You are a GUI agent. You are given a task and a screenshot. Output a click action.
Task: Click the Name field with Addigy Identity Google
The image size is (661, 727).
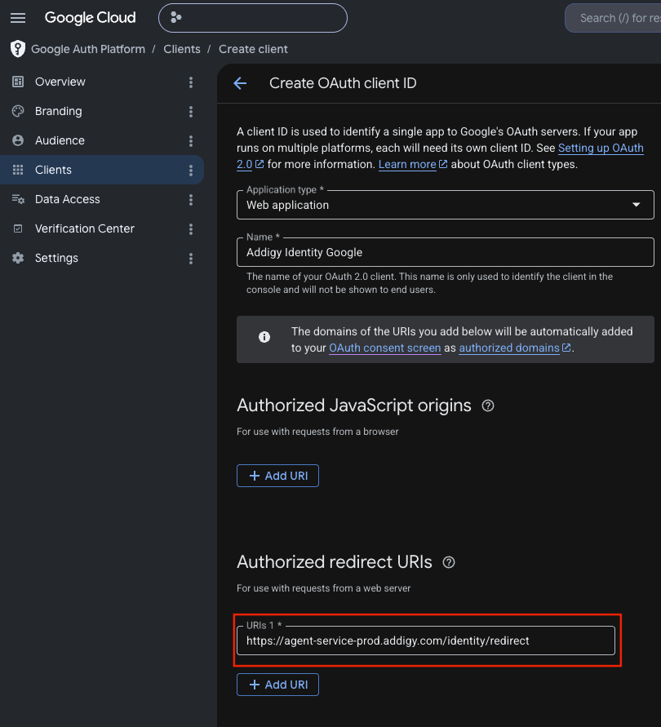[x=446, y=252]
